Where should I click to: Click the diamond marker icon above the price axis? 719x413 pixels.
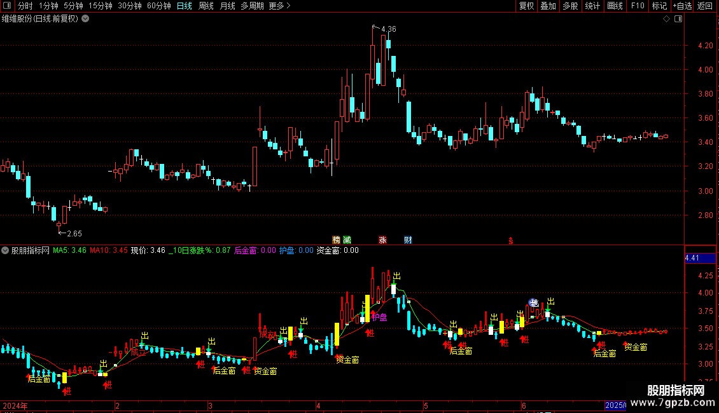pos(666,19)
